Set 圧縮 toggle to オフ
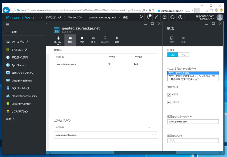This screenshot has width=227, height=157. (173, 55)
